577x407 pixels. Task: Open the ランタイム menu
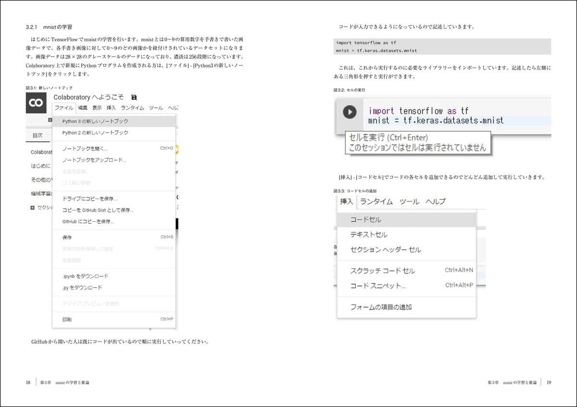pyautogui.click(x=132, y=108)
